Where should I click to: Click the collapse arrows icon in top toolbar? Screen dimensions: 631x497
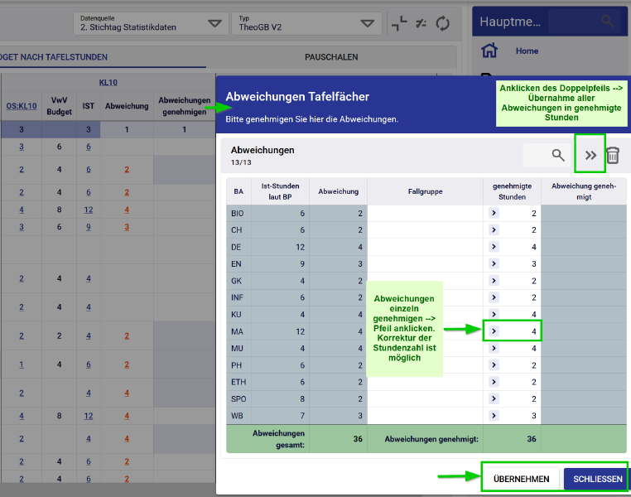click(399, 23)
